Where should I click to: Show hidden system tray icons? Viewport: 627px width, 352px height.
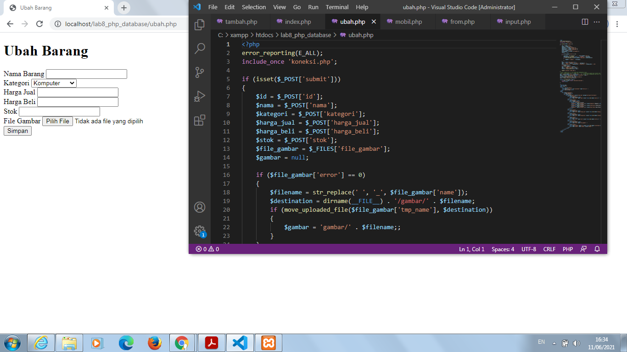tap(554, 343)
